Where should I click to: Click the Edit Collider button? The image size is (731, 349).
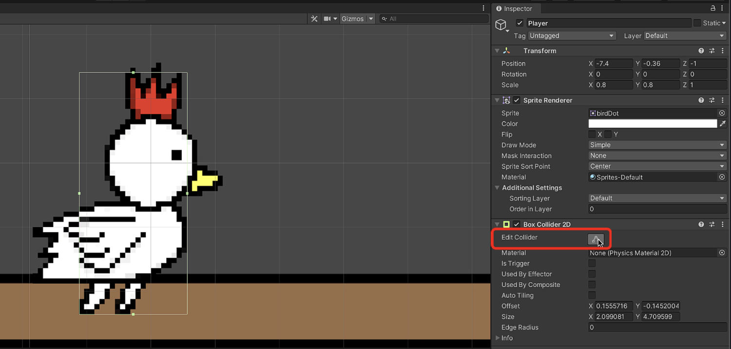click(596, 239)
